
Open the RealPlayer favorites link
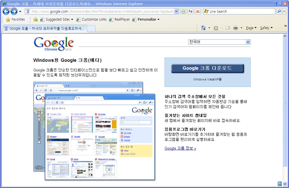tap(120, 19)
